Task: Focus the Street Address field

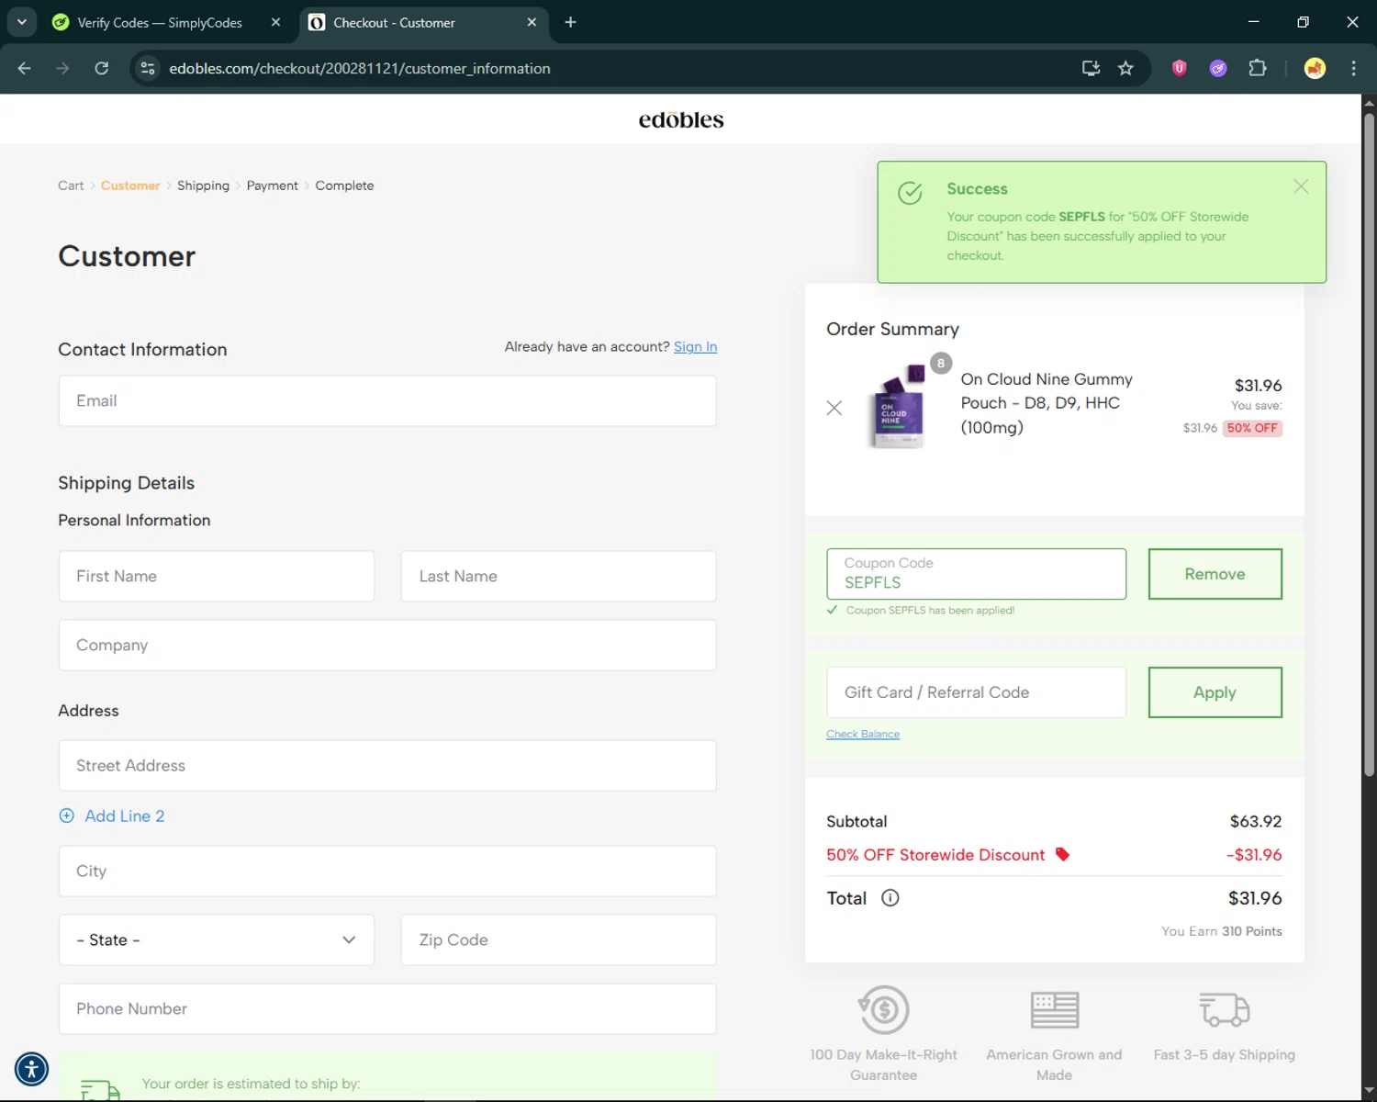Action: 387,765
